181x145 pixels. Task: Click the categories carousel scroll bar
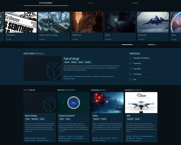click(x=127, y=45)
